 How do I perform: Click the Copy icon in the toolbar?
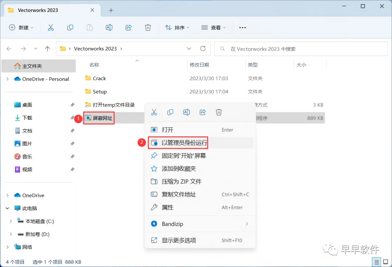(70, 28)
